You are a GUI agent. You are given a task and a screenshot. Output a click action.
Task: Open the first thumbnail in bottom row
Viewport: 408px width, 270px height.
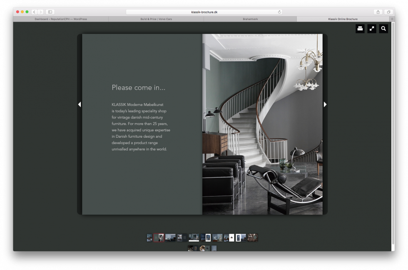[193, 248]
